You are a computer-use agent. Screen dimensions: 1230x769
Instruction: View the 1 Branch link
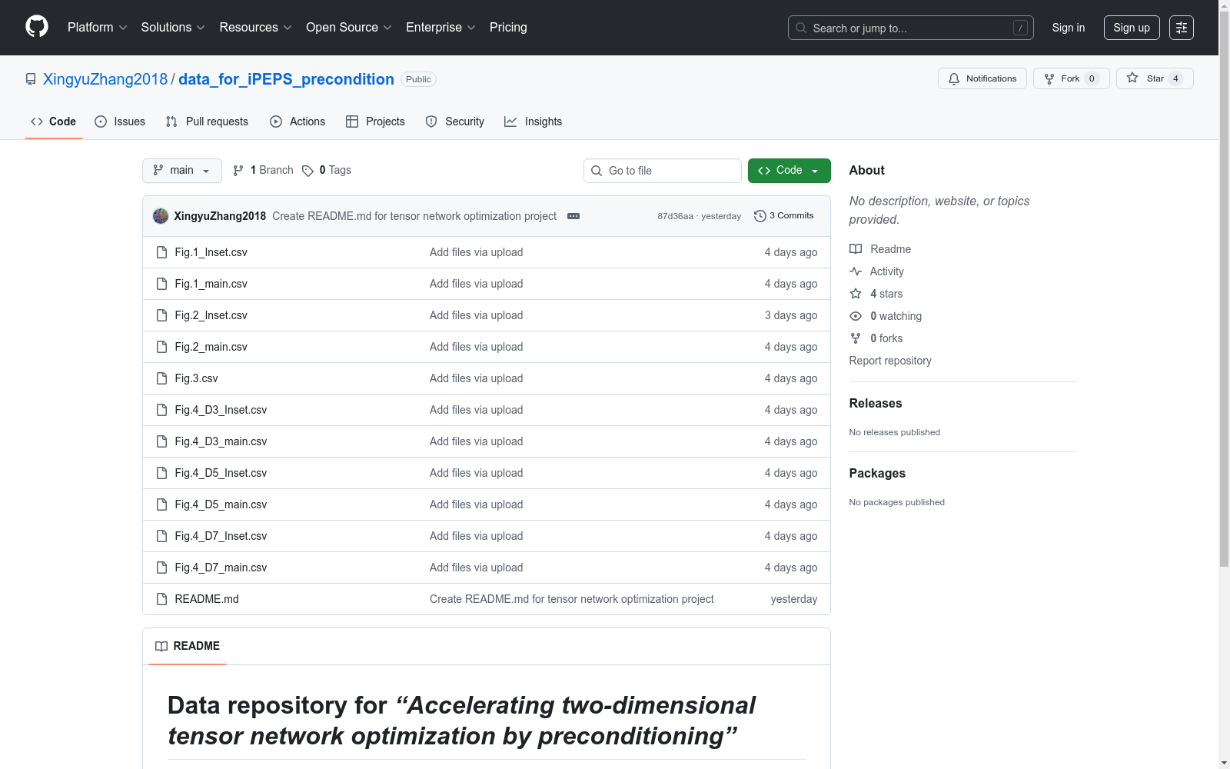point(263,170)
